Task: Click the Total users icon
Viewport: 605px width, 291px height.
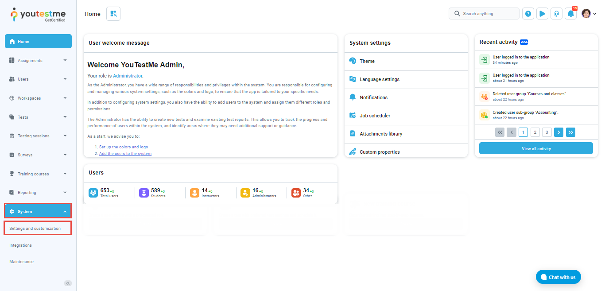Action: [x=93, y=193]
